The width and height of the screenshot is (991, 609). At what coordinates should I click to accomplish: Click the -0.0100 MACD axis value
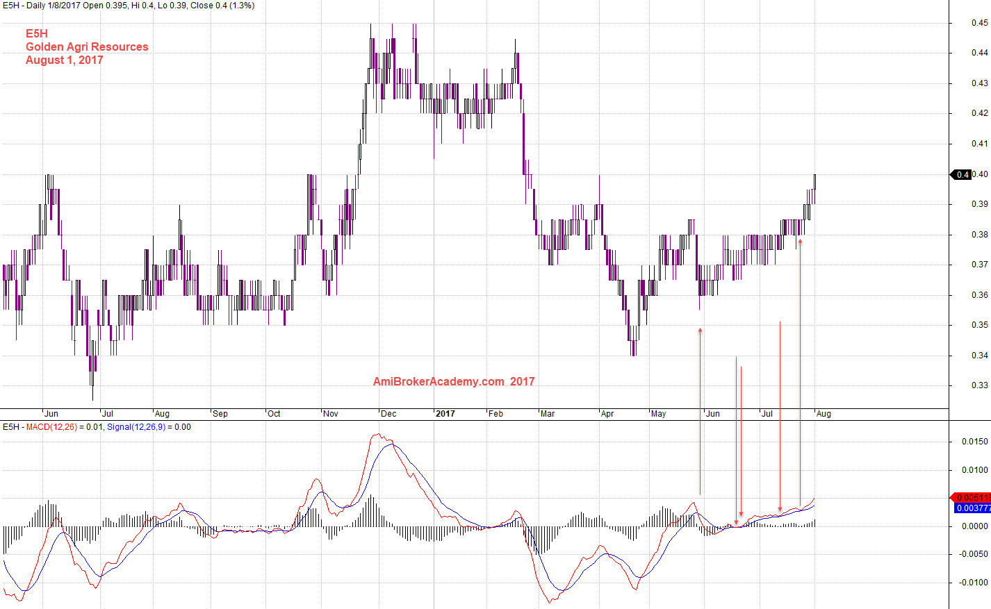pyautogui.click(x=974, y=583)
